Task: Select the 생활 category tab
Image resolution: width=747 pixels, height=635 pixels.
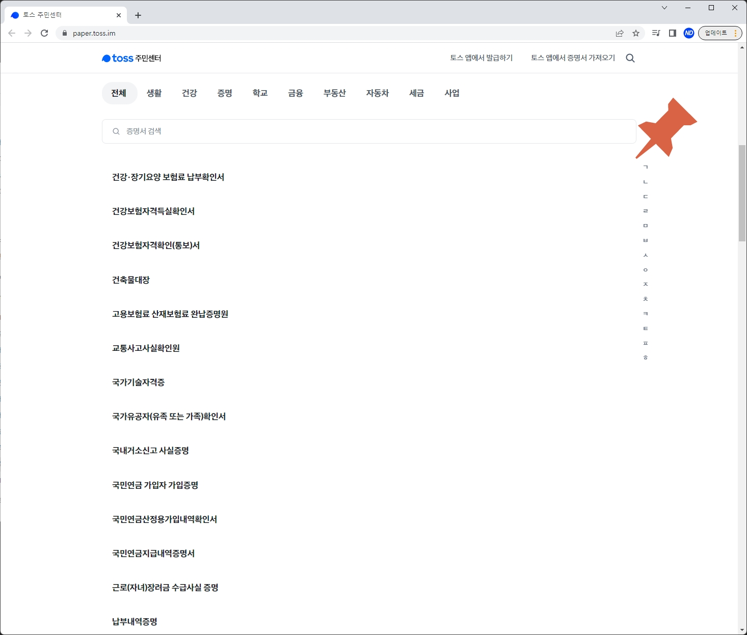Action: click(x=154, y=93)
